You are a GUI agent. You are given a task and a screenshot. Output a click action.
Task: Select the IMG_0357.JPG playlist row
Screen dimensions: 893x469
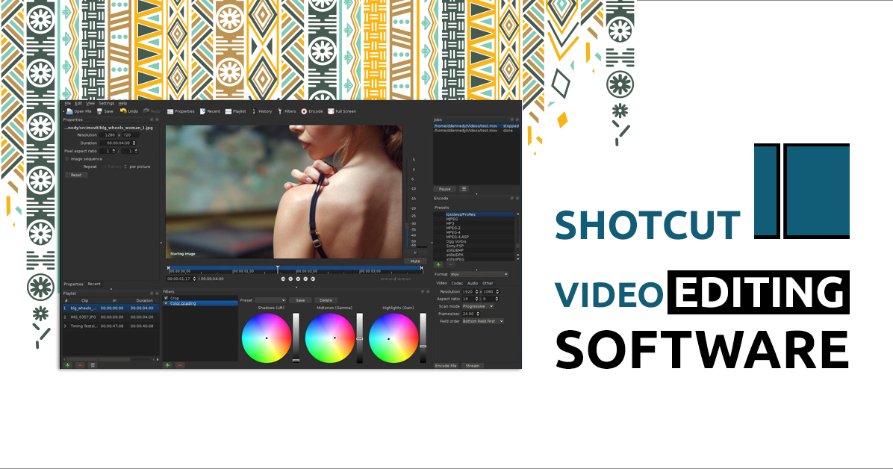110,317
